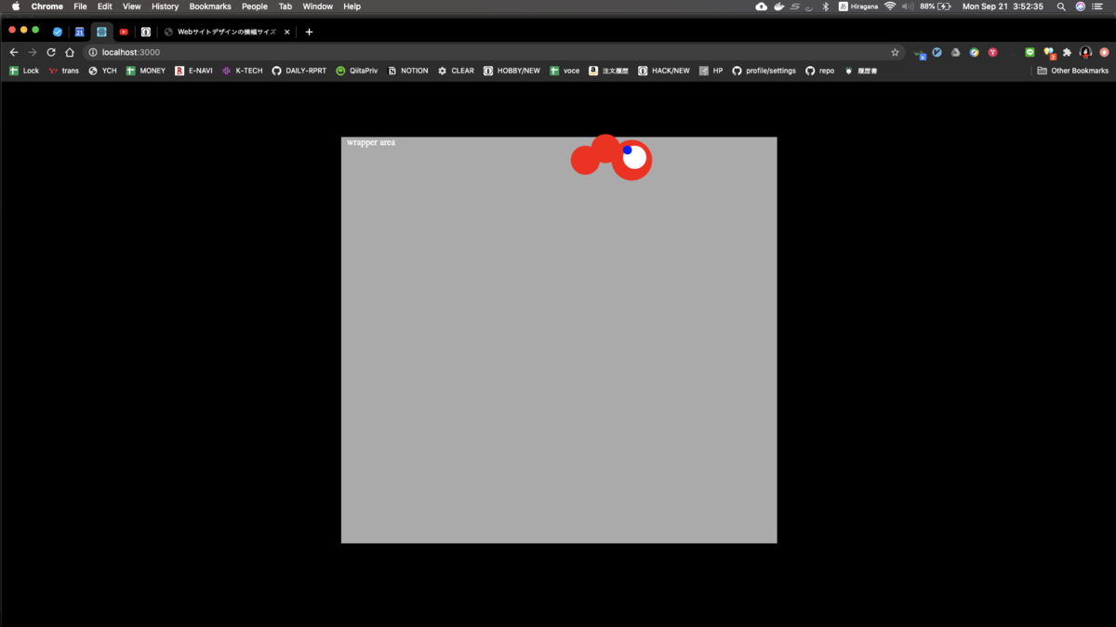Click the Bluetooth menu bar icon
Image resolution: width=1116 pixels, height=627 pixels.
tap(825, 7)
